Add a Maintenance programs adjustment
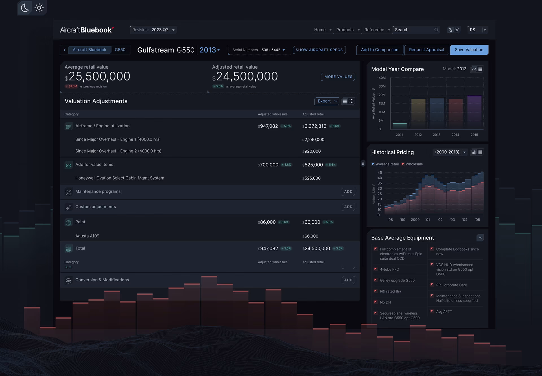This screenshot has width=542, height=376. [348, 192]
